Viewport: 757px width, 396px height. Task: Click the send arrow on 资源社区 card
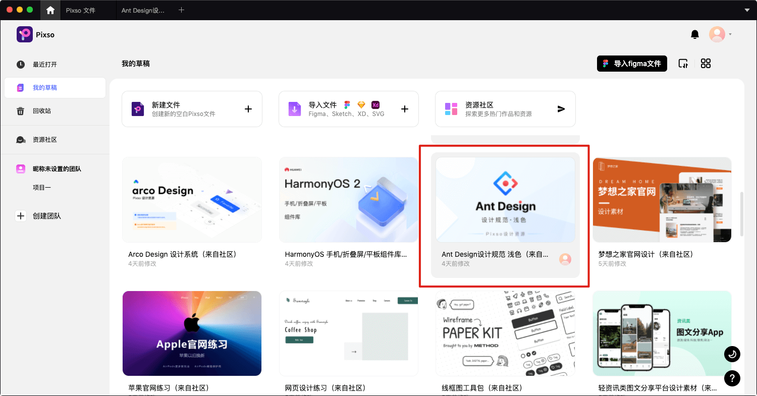pyautogui.click(x=561, y=109)
